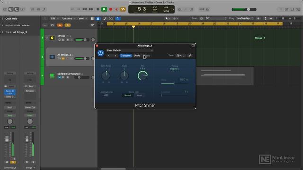
Task: Open the Media Browsers button at far right
Action: 298,9
